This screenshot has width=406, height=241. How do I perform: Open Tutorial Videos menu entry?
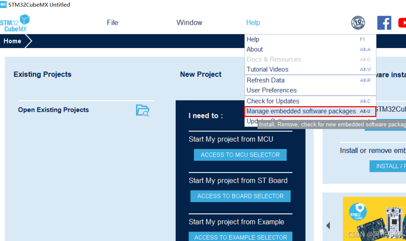(310, 69)
